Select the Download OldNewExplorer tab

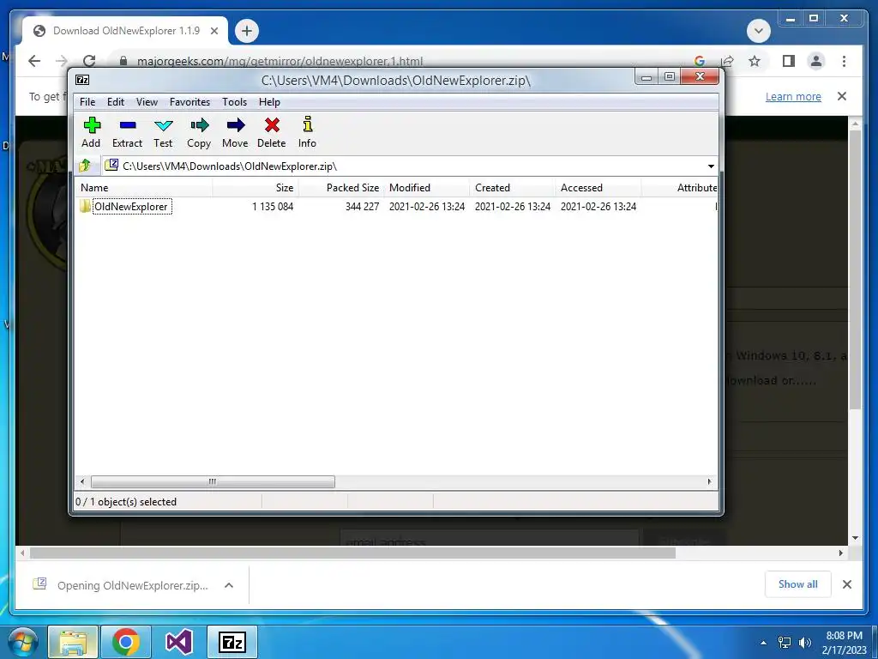[x=125, y=31]
